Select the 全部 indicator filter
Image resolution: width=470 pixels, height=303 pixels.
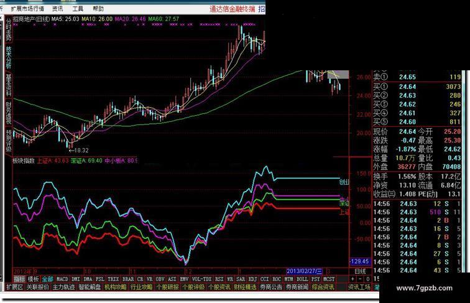[x=47, y=279]
